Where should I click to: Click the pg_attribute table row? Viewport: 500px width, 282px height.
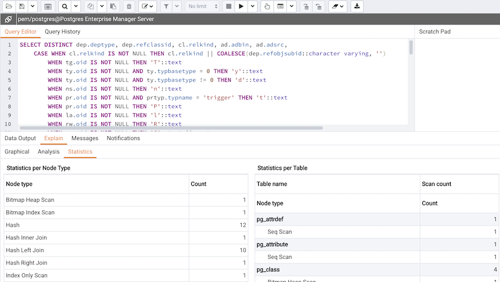click(377, 244)
